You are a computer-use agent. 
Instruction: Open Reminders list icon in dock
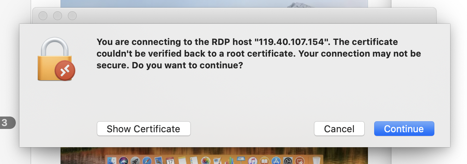[x=194, y=161]
